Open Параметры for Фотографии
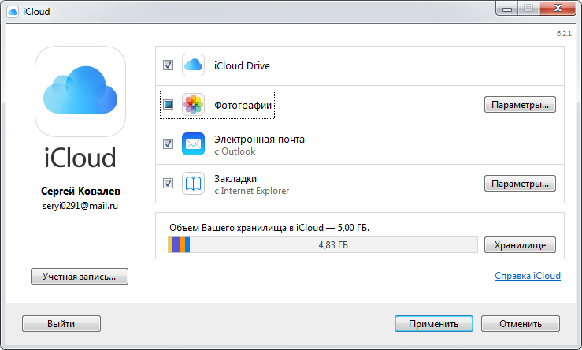This screenshot has width=582, height=350. tap(520, 105)
